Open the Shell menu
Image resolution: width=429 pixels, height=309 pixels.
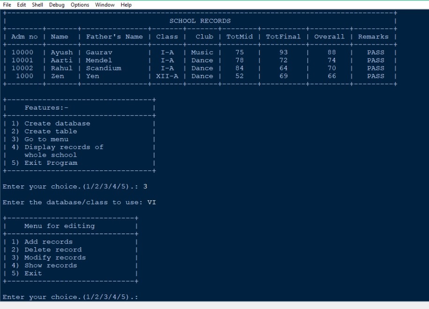37,5
